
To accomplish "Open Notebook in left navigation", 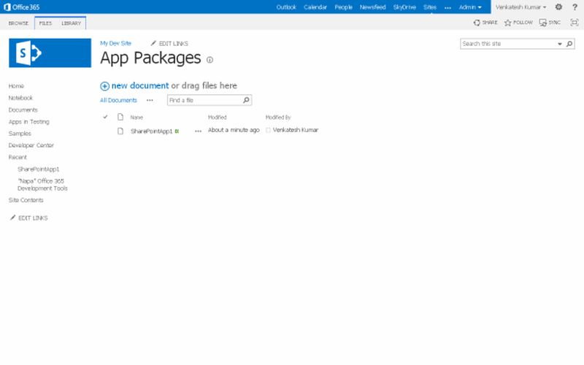I will [x=20, y=98].
